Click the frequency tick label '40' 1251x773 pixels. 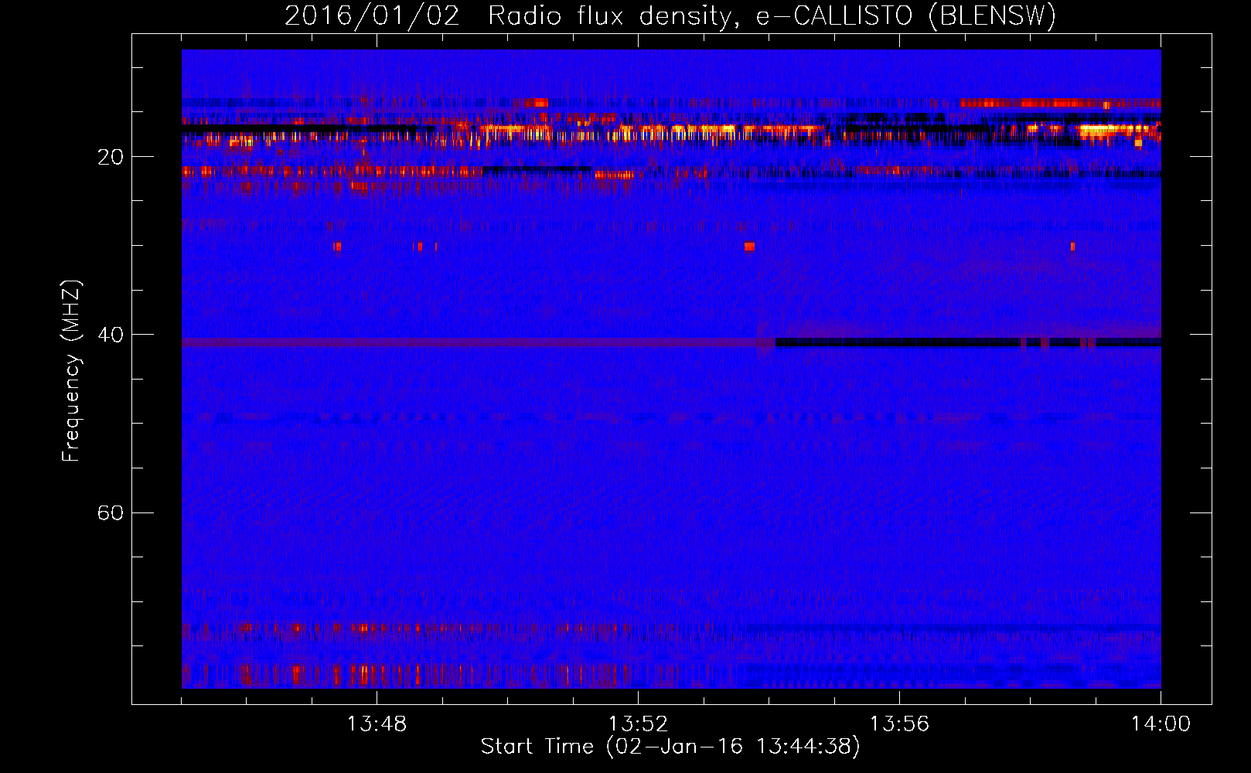point(111,335)
